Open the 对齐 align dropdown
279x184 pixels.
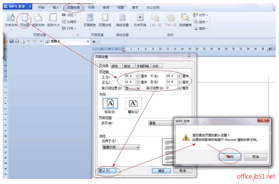click(x=201, y=15)
